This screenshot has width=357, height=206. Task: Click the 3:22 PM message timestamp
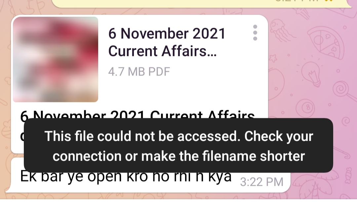coord(261,182)
